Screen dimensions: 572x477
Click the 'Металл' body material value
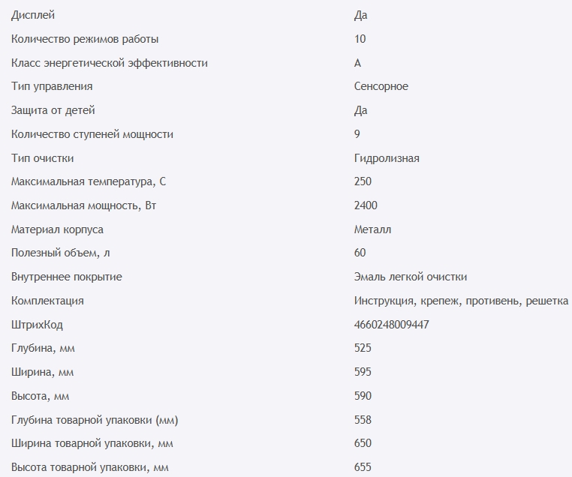(x=372, y=229)
